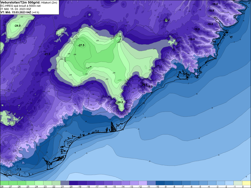
Task: Select the gray-blue legend swatch labeled -21
Action: pos(65,183)
